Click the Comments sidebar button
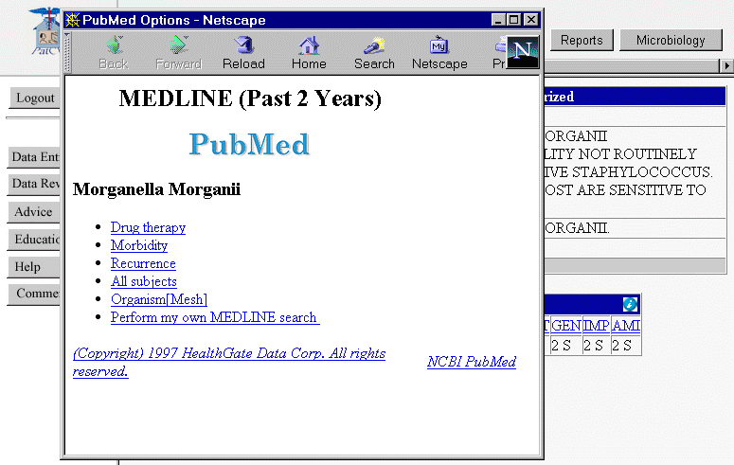This screenshot has height=465, width=734. (33, 294)
